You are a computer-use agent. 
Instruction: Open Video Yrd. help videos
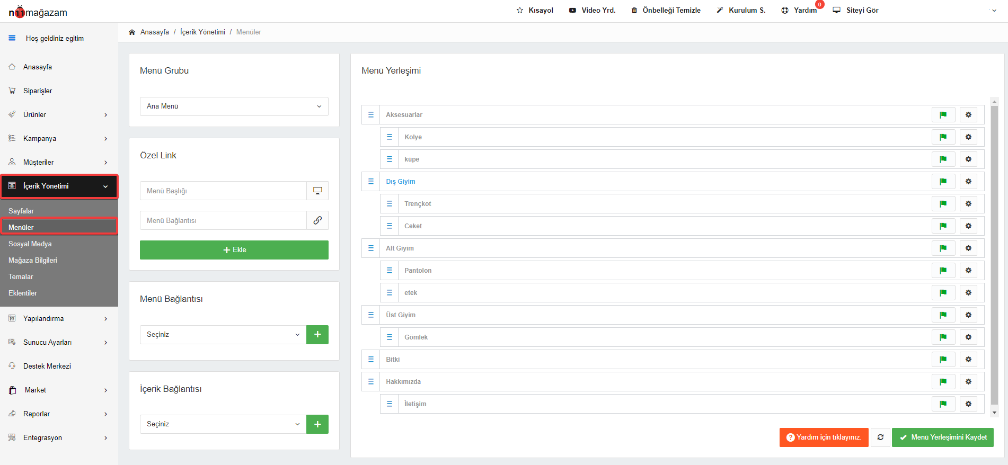tap(593, 10)
